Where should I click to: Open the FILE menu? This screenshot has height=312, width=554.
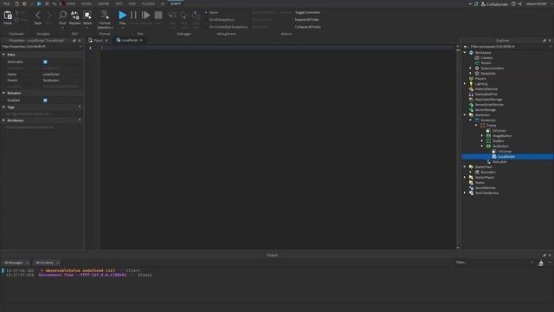7,3
